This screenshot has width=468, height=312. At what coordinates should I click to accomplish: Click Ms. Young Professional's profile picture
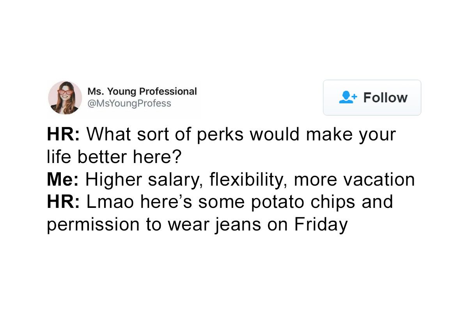tap(65, 97)
